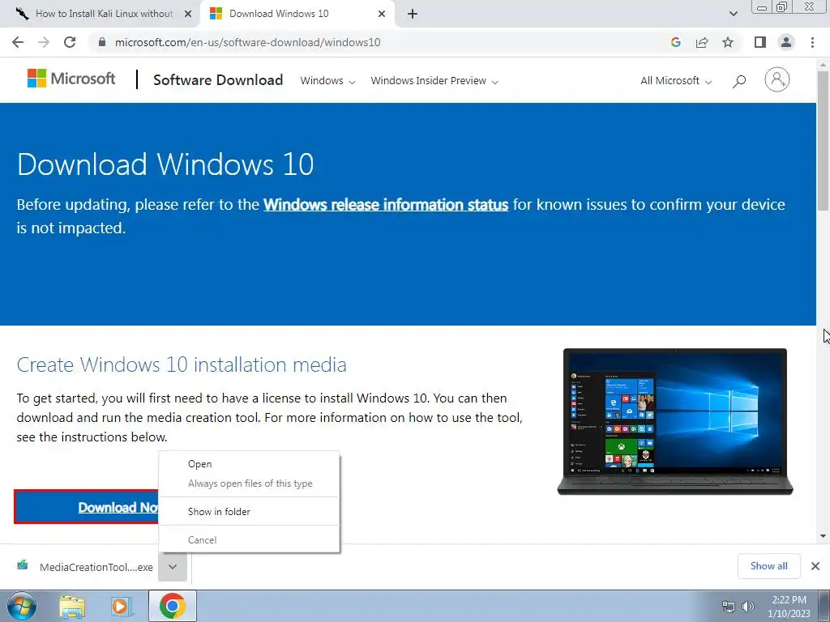This screenshot has width=830, height=622.
Task: Open the Chrome three-dot menu
Action: pyautogui.click(x=812, y=42)
